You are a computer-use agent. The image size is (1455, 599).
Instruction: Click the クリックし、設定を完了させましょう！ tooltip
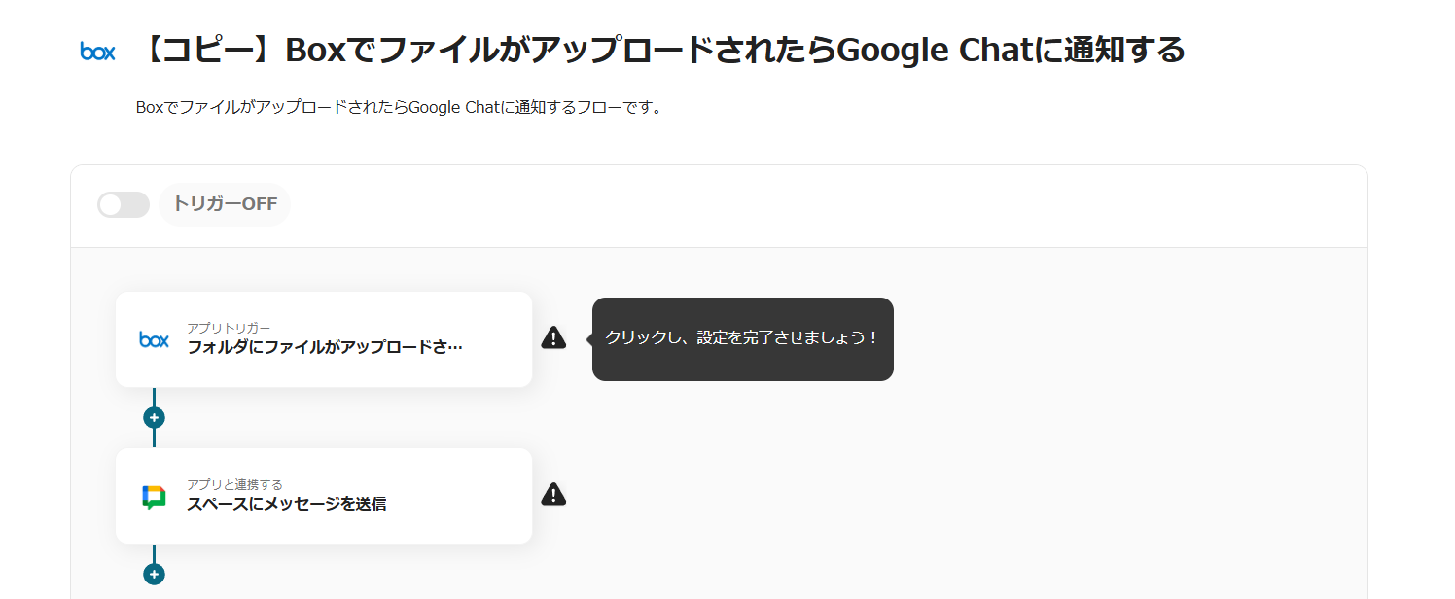pos(742,338)
